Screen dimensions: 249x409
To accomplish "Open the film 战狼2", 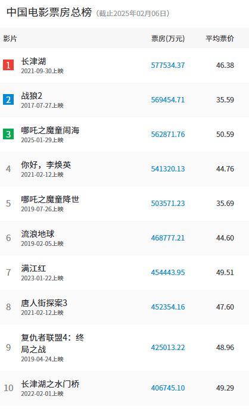I will [32, 96].
